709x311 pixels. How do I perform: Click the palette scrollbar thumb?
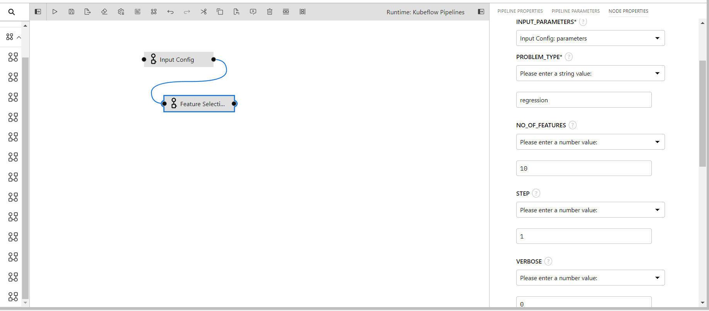[26, 178]
